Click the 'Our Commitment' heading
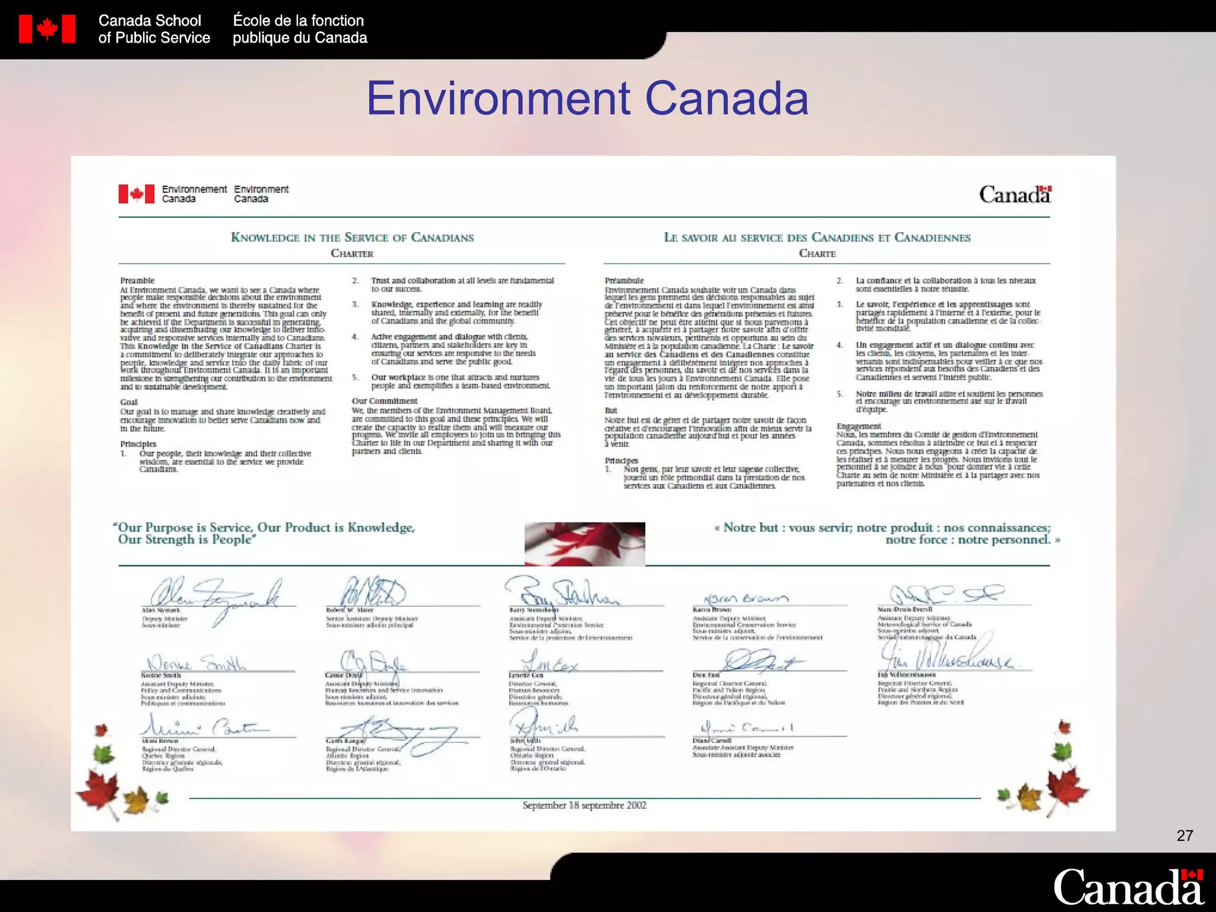The image size is (1216, 912). pos(385,401)
